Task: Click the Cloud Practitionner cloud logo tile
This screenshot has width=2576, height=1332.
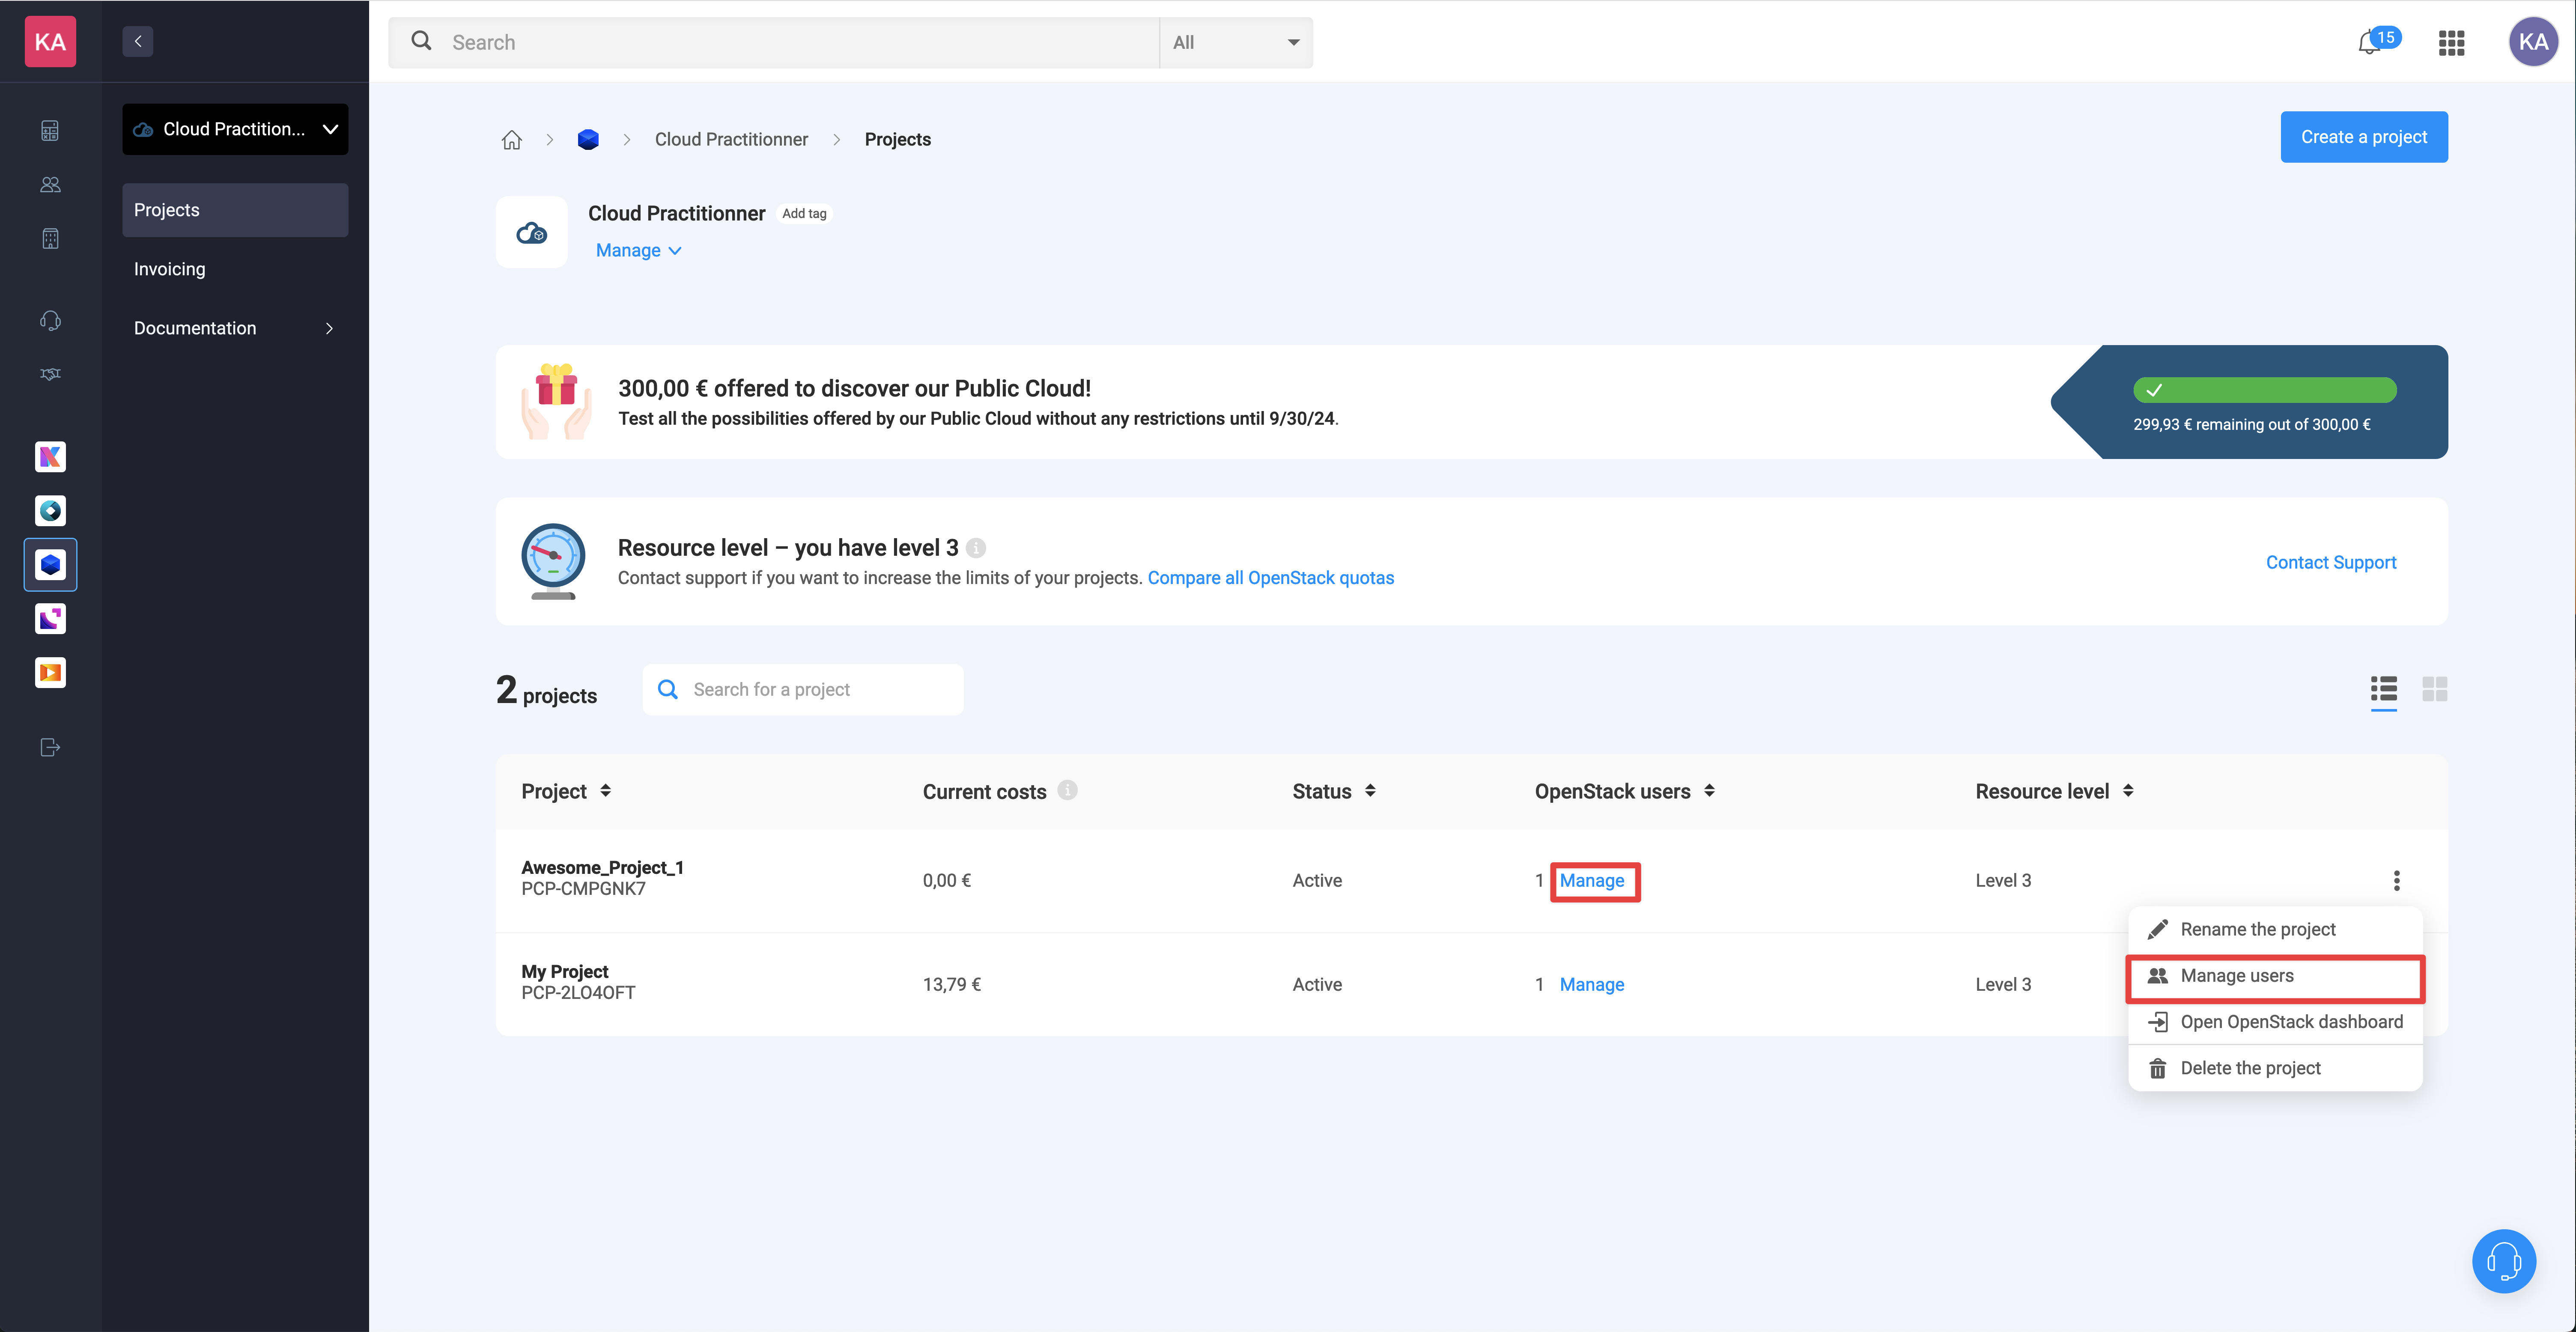Action: (532, 233)
